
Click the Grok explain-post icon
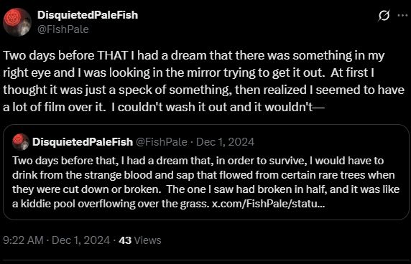tap(384, 16)
